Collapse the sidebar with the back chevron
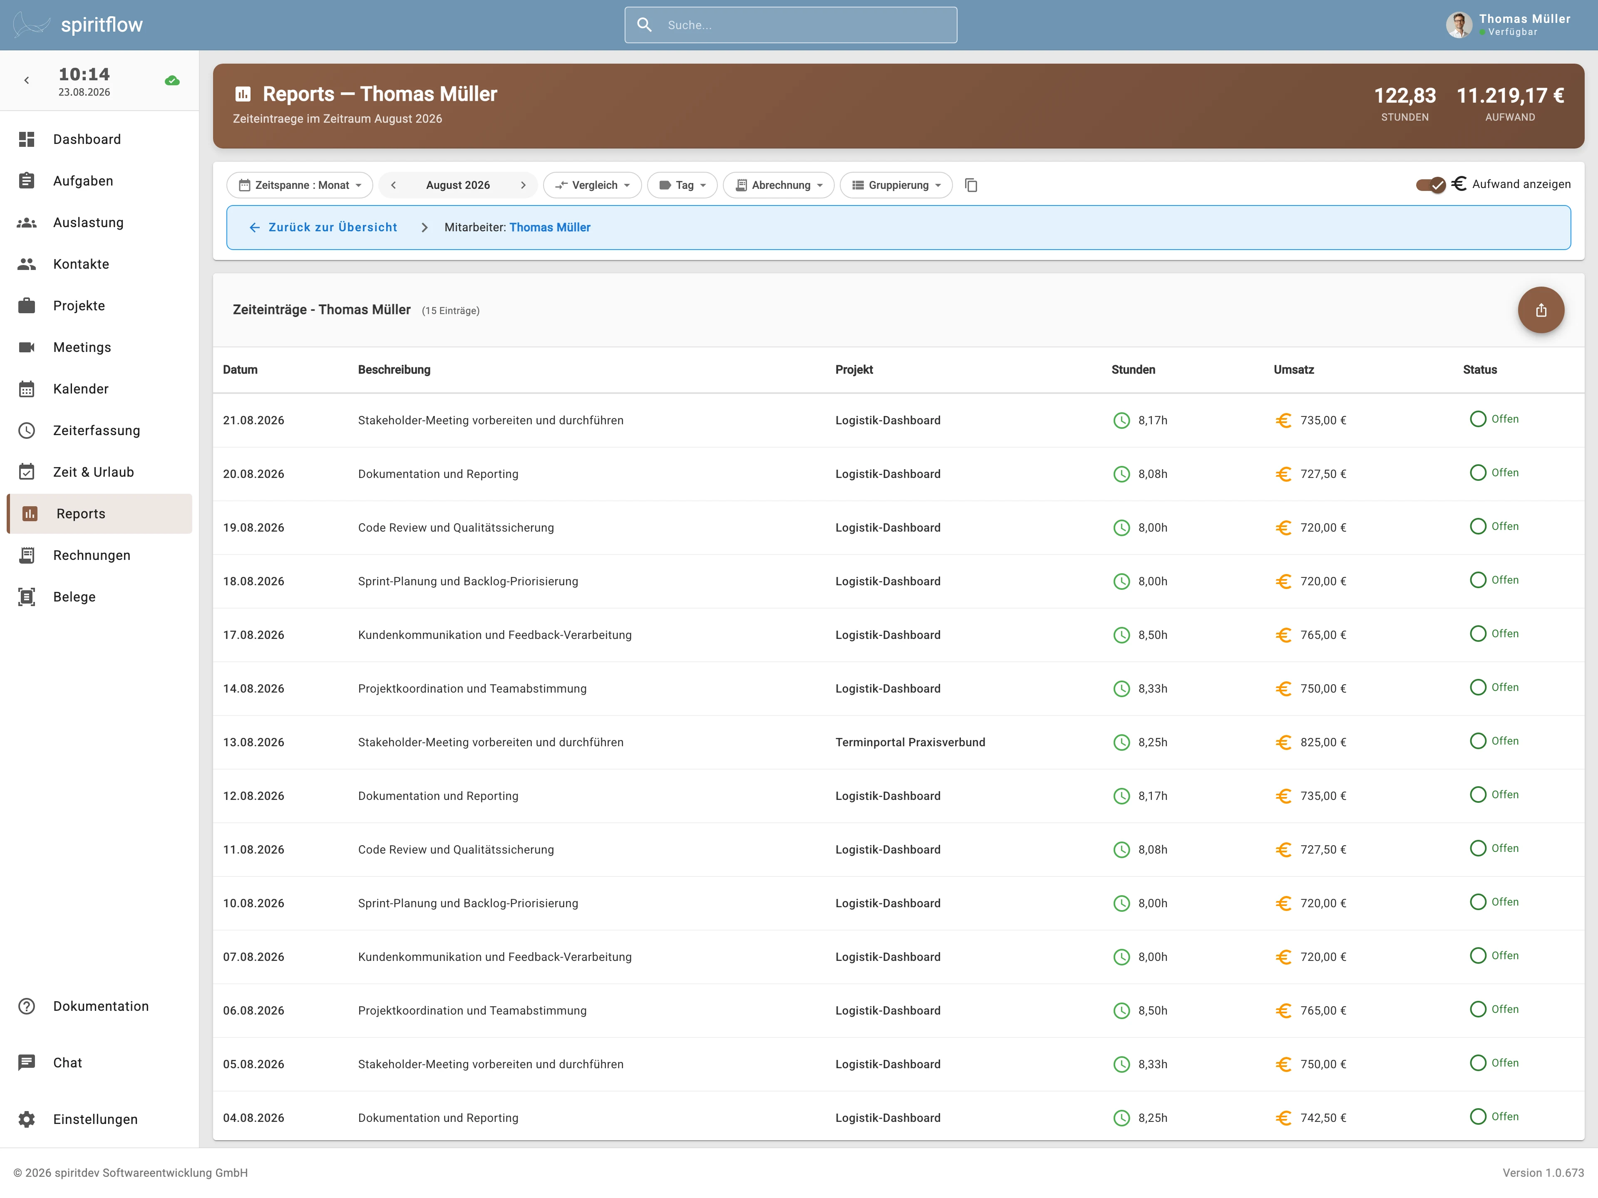The image size is (1598, 1198). click(27, 81)
